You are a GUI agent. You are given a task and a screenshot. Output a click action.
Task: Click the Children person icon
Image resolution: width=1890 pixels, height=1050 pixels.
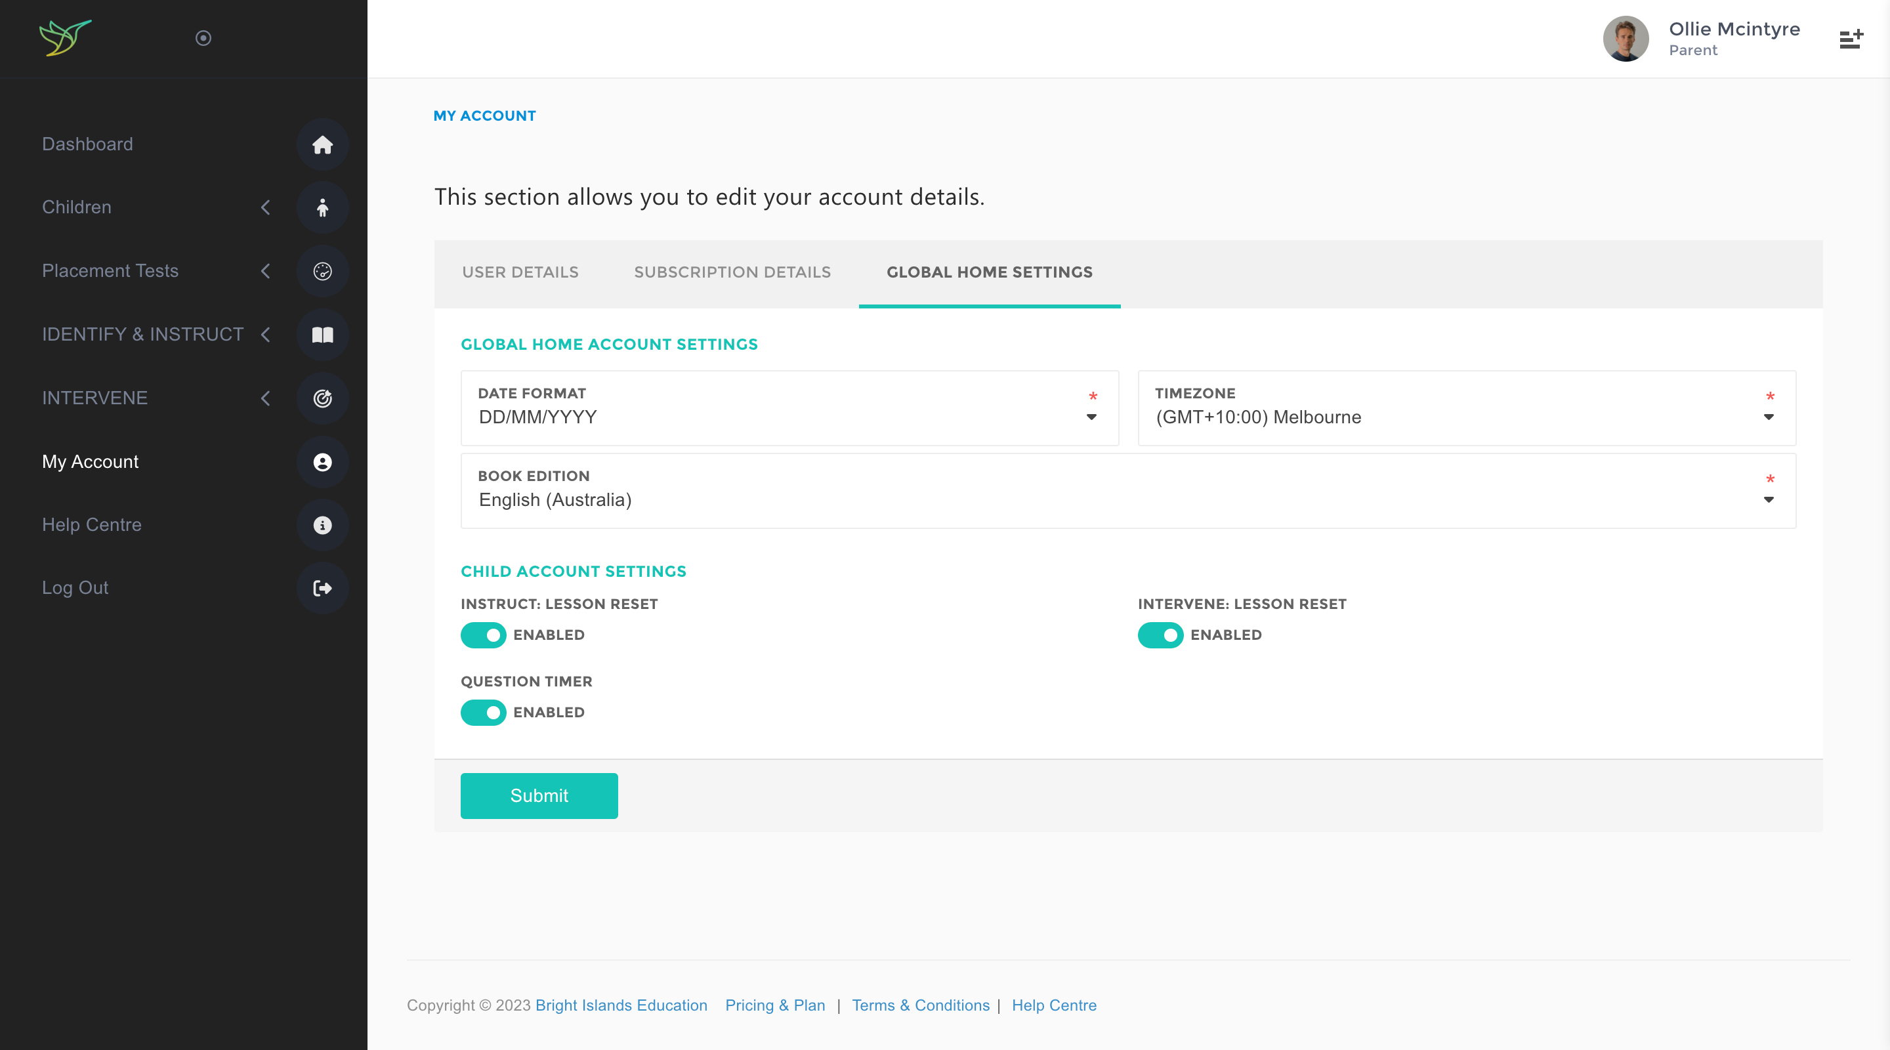(x=322, y=207)
